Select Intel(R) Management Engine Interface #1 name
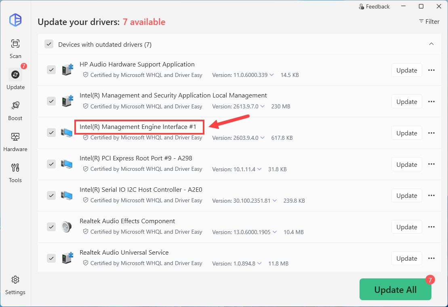Screen dimensions: 448x307 pyautogui.click(x=138, y=127)
